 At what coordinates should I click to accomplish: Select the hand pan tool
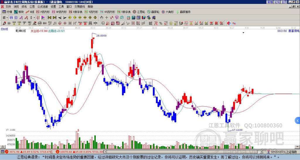(101, 18)
